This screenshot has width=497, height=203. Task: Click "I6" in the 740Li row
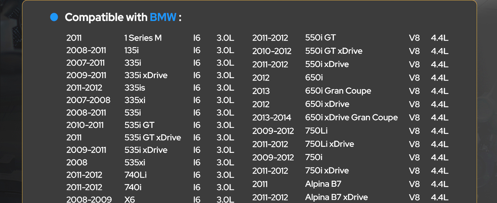coord(197,175)
